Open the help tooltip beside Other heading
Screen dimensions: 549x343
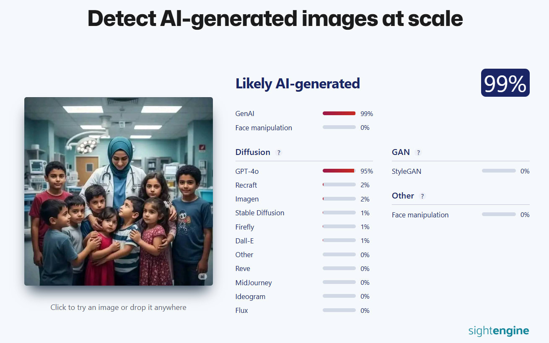pos(422,196)
